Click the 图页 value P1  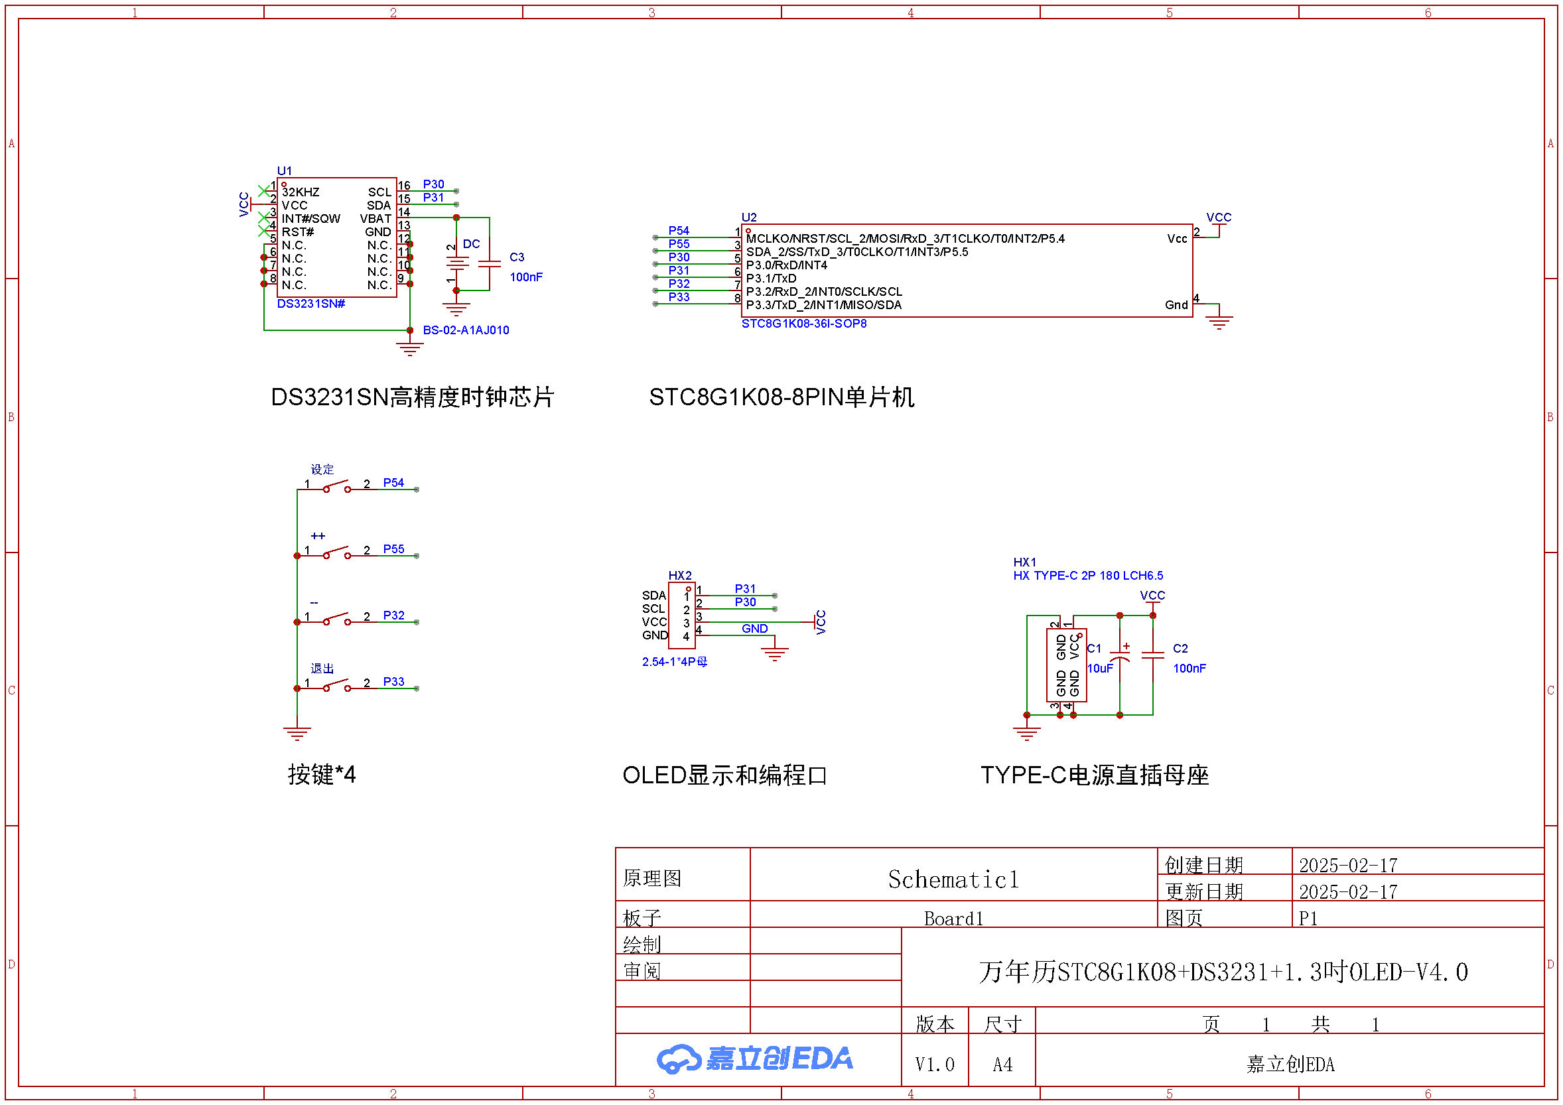(x=1308, y=919)
